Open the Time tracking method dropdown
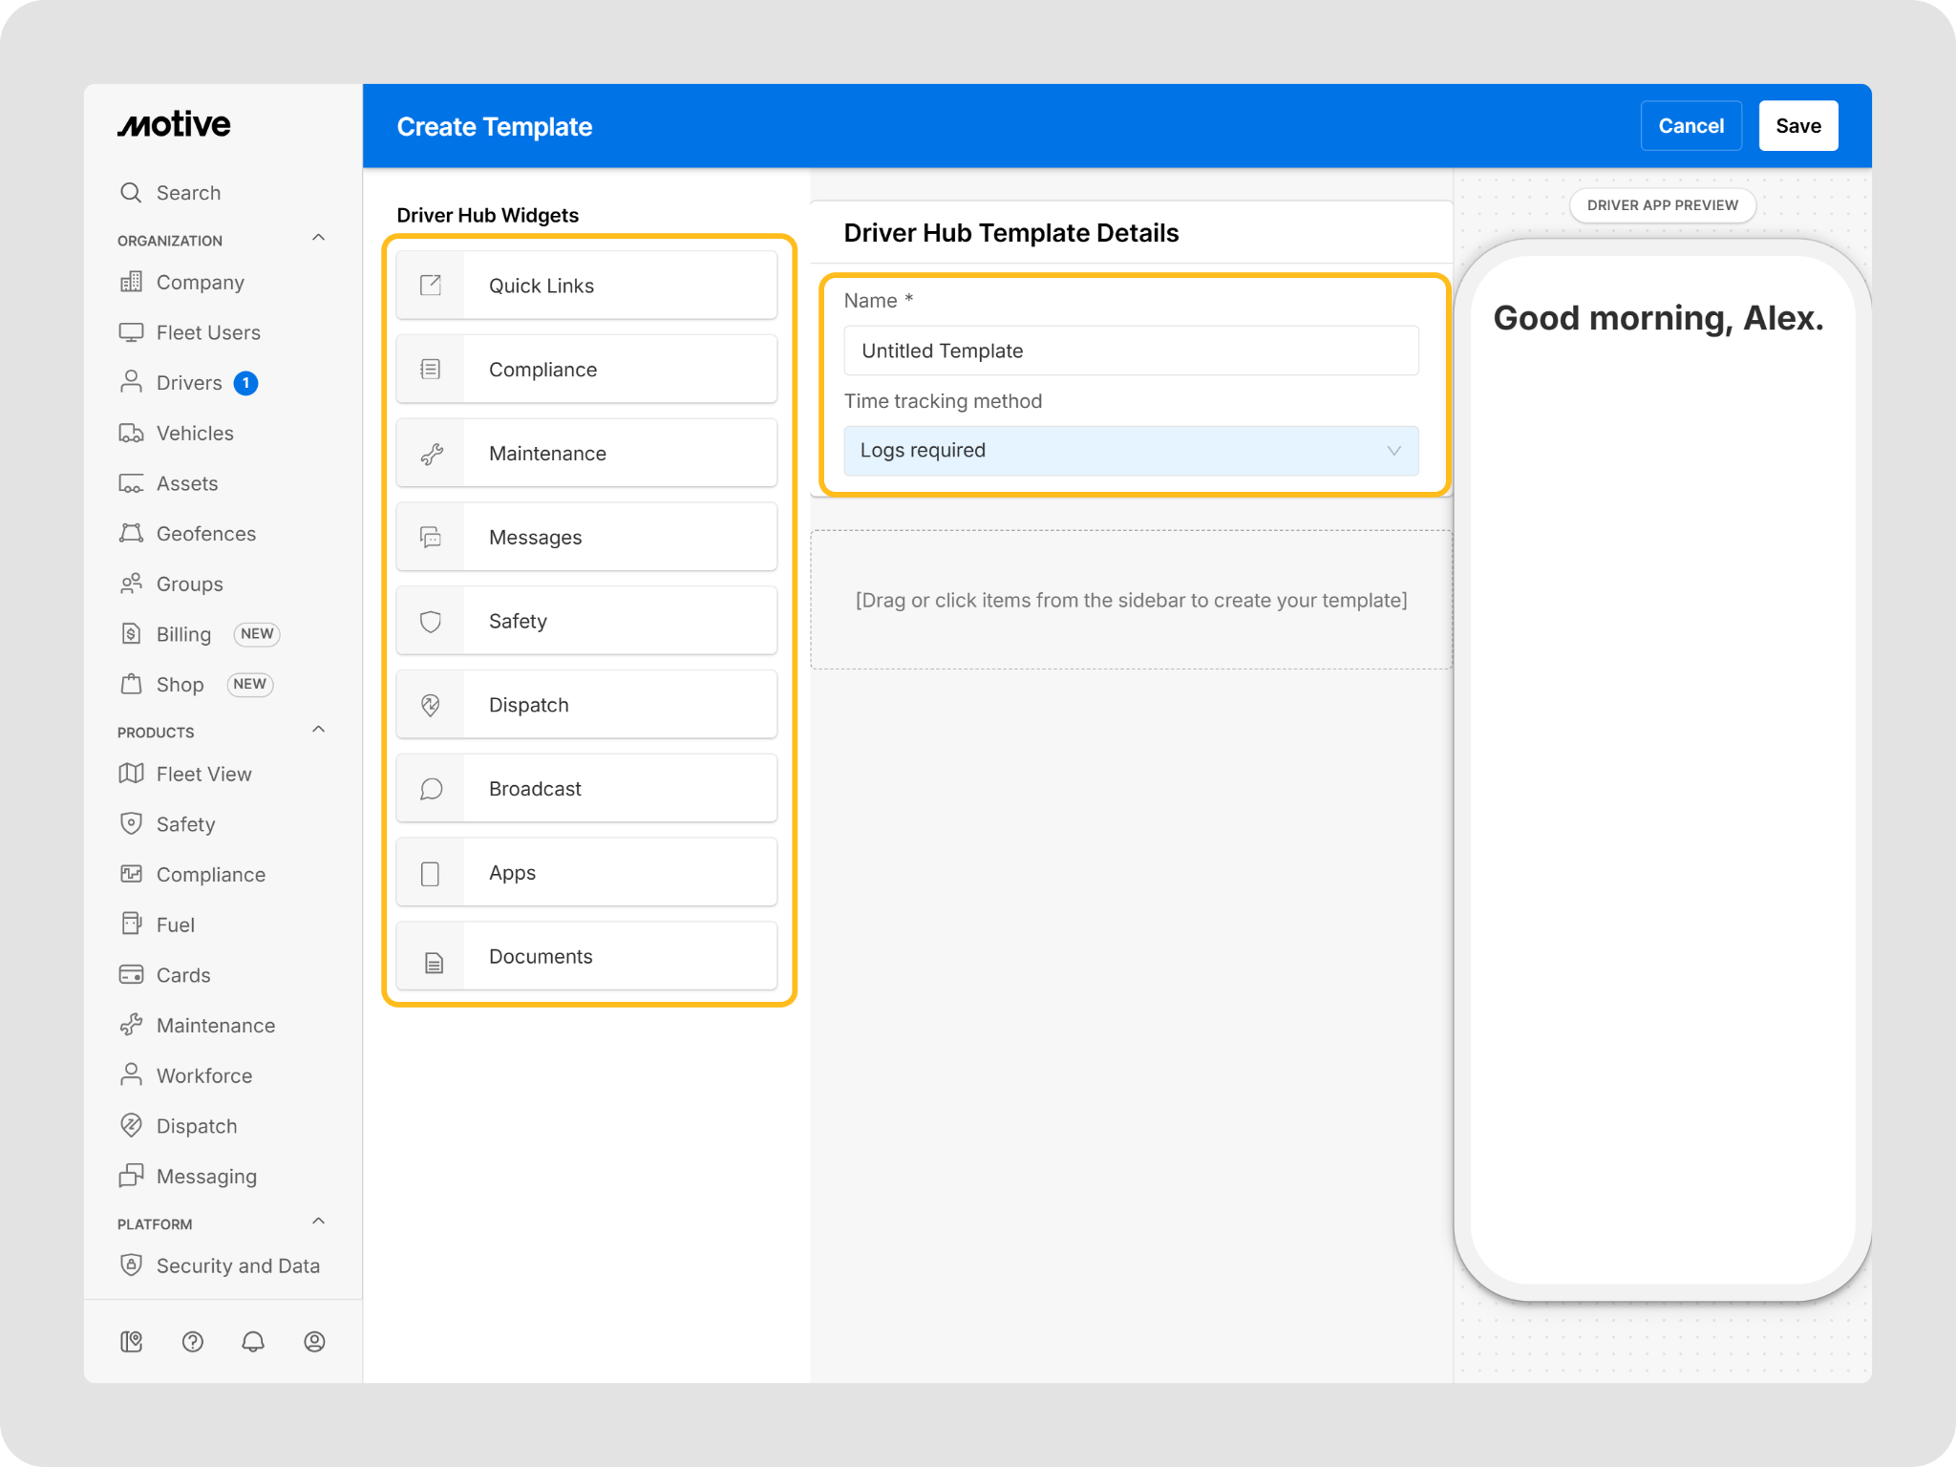The image size is (1956, 1467). click(1131, 451)
